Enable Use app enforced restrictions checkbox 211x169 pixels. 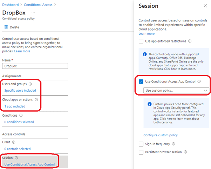point(141,41)
